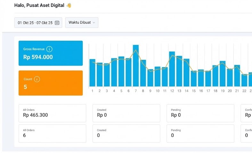Click the Created count 0 card
The image size is (252, 153).
point(126,134)
